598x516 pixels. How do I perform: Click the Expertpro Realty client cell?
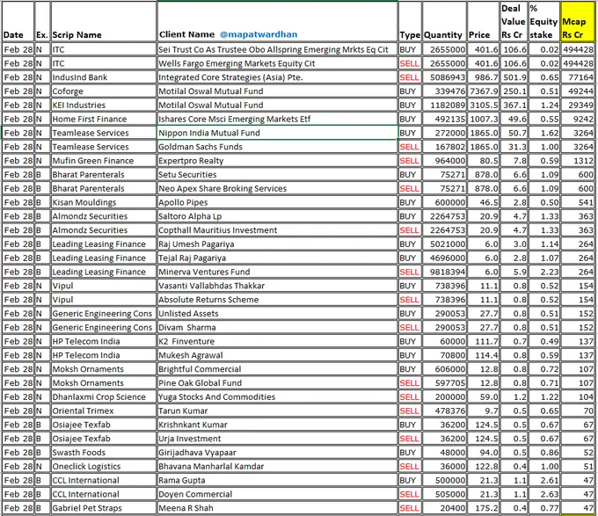click(277, 161)
